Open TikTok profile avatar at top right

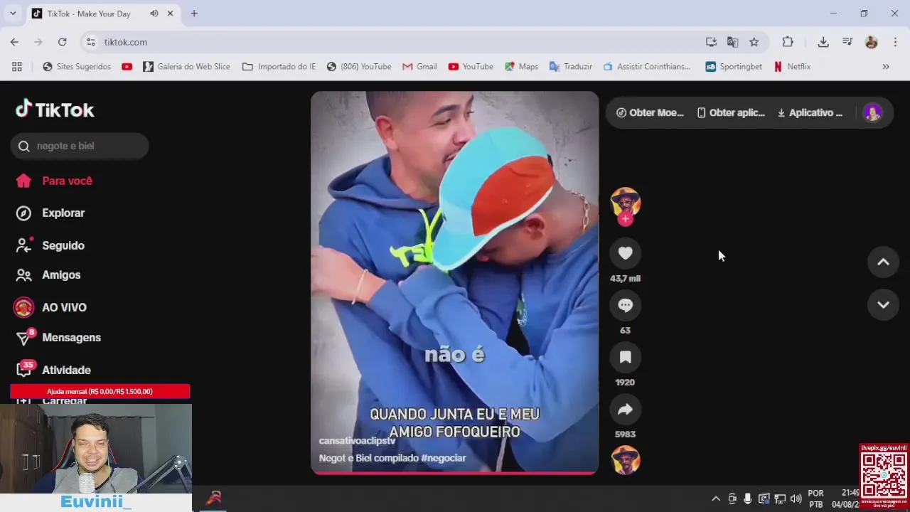(872, 112)
